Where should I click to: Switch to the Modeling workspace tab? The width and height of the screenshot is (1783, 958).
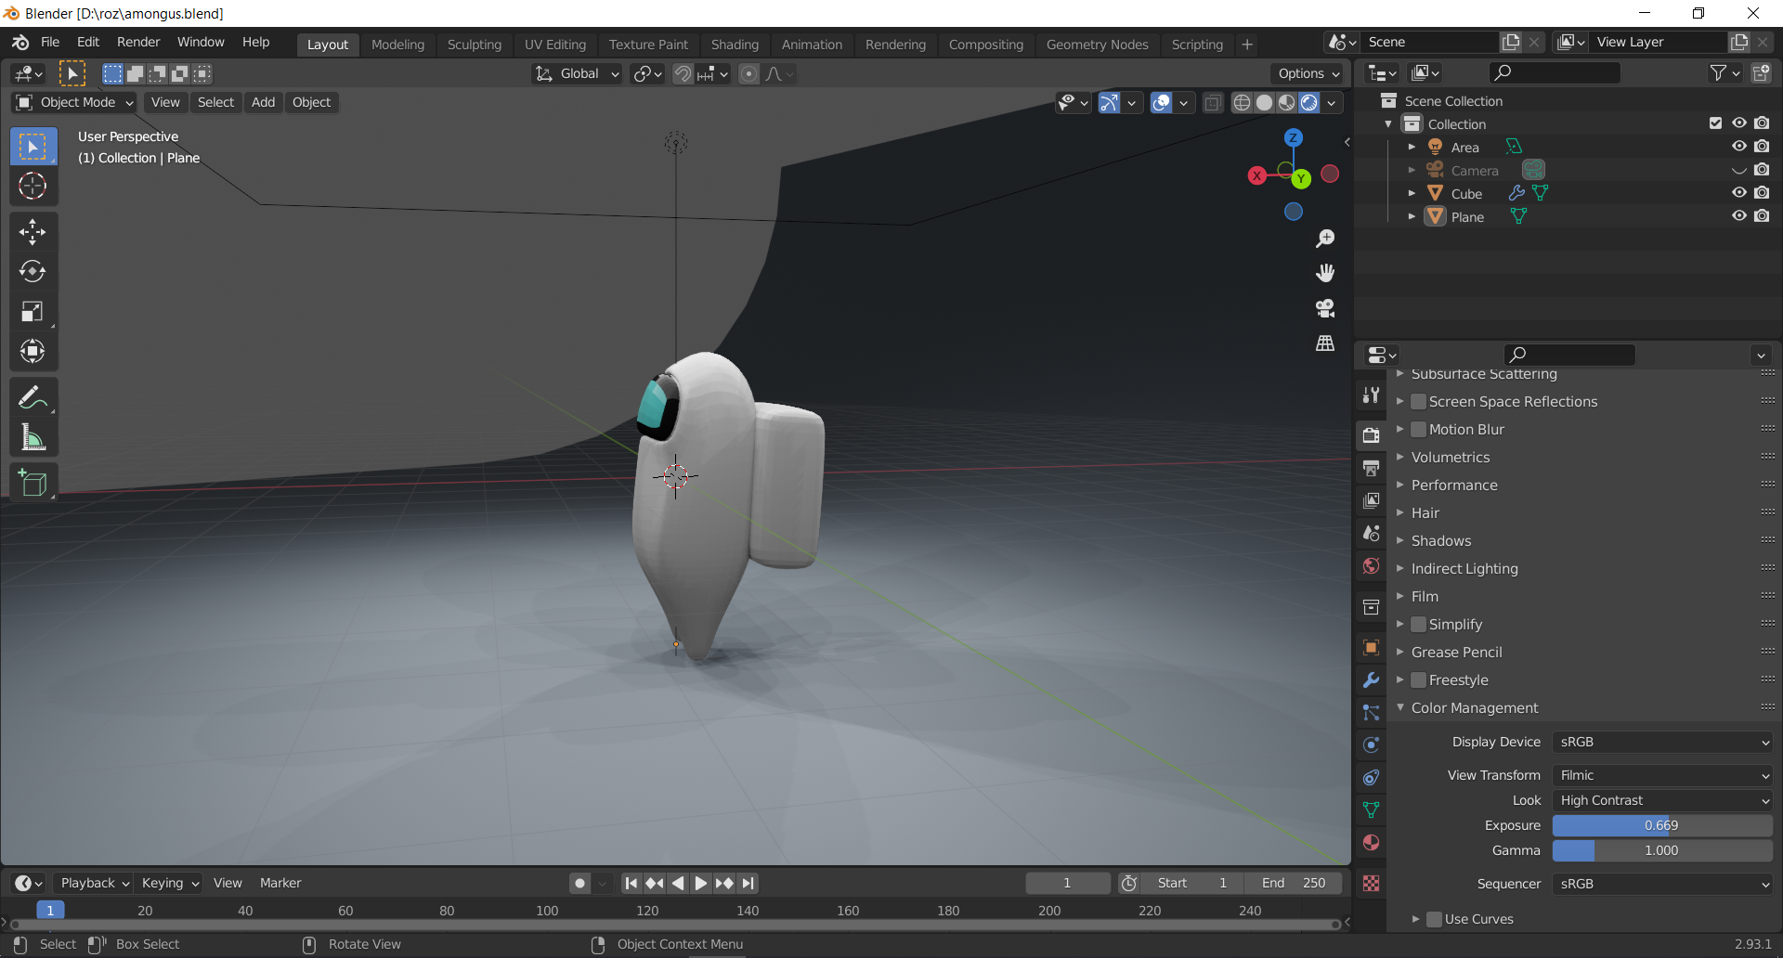397,45
